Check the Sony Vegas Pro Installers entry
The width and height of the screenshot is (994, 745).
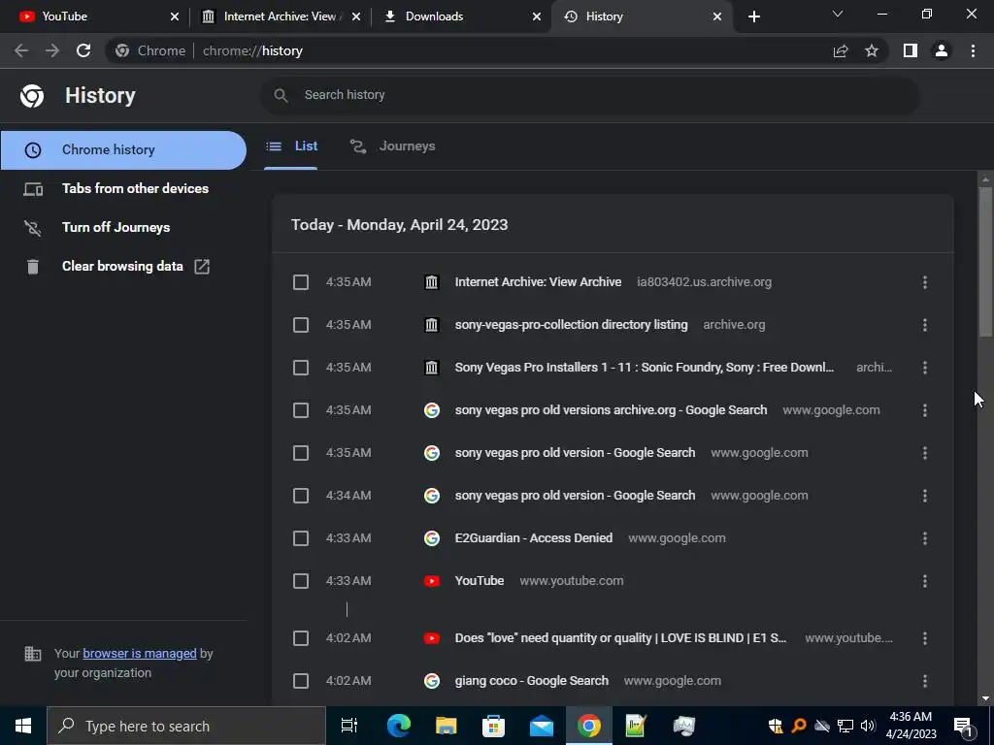click(x=301, y=368)
